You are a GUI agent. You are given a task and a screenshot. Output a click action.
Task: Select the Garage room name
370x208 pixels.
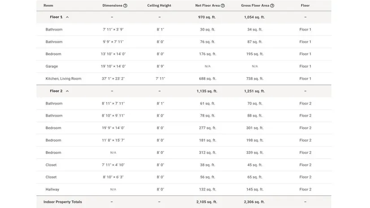click(52, 66)
